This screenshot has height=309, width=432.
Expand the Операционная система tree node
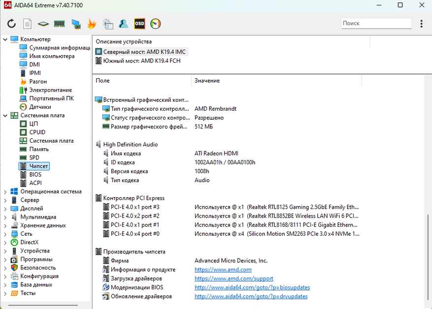point(5,192)
